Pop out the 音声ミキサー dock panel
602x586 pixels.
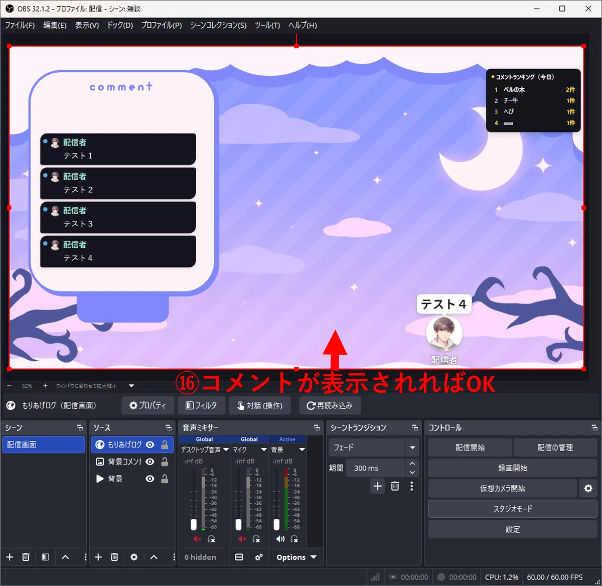point(317,427)
